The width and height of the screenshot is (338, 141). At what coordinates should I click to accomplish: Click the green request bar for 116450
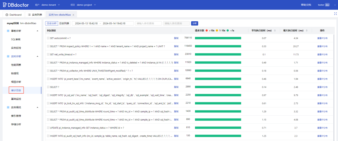click(218, 46)
